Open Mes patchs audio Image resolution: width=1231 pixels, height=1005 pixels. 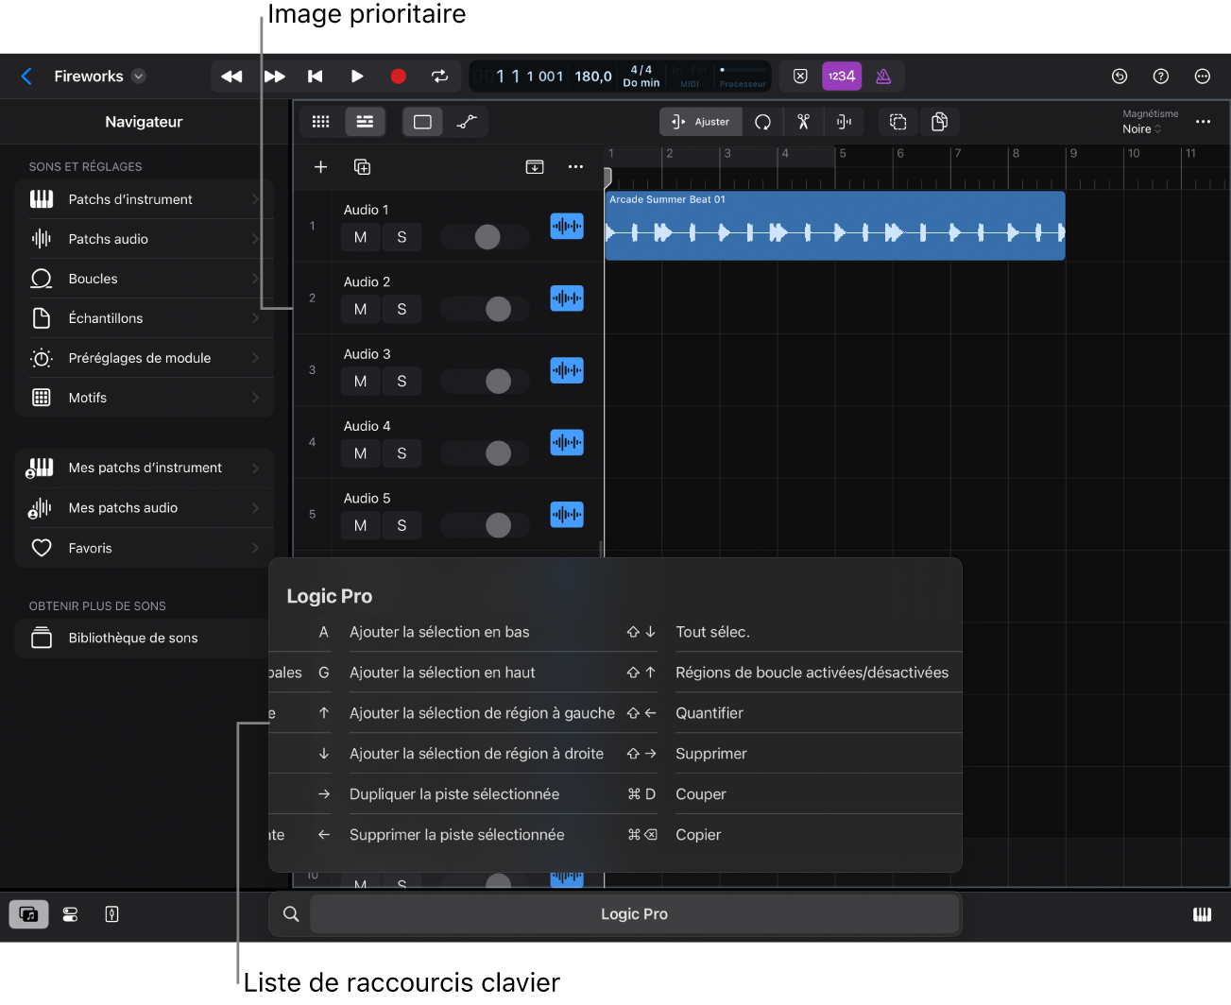[145, 508]
